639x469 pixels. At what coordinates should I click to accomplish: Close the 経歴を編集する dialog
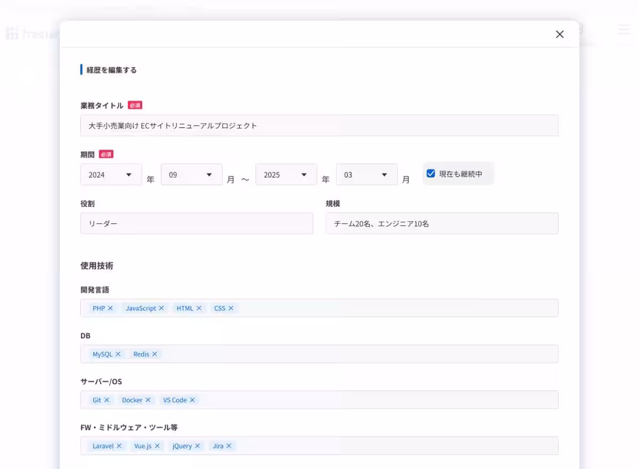click(x=560, y=34)
